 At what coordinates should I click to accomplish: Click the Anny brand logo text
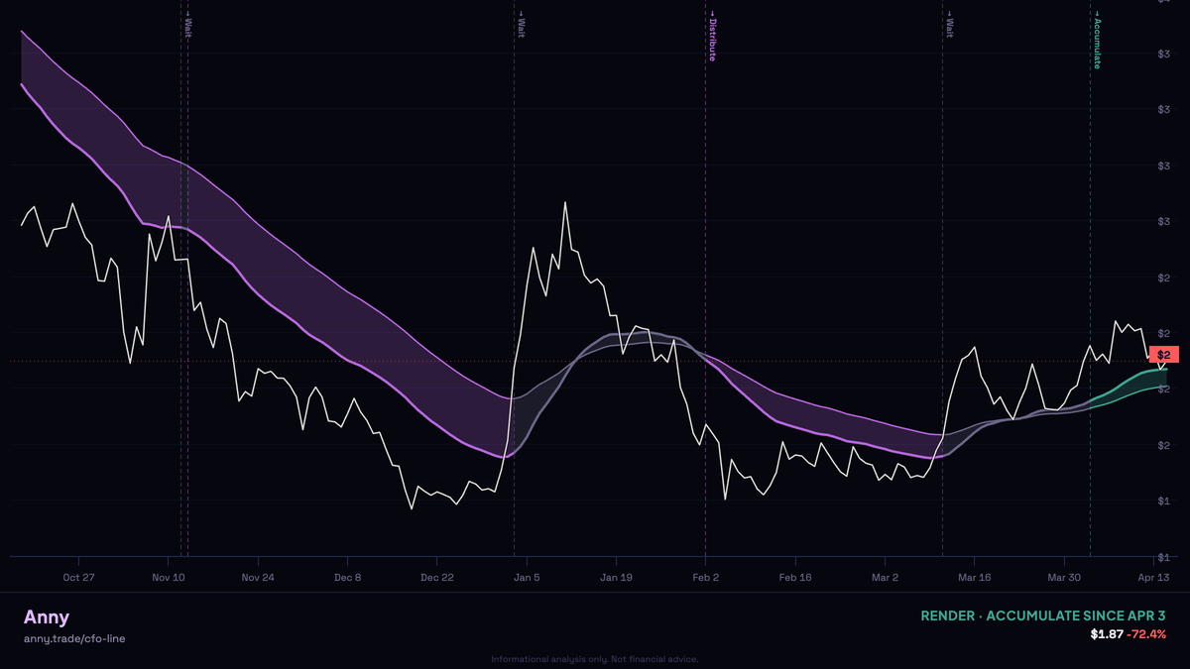tap(47, 616)
